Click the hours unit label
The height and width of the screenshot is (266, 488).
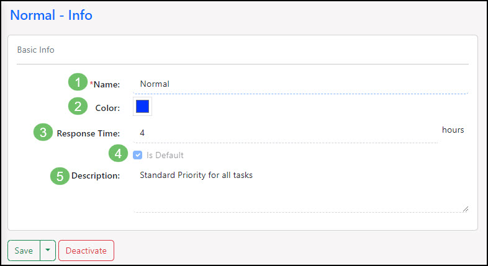[453, 130]
